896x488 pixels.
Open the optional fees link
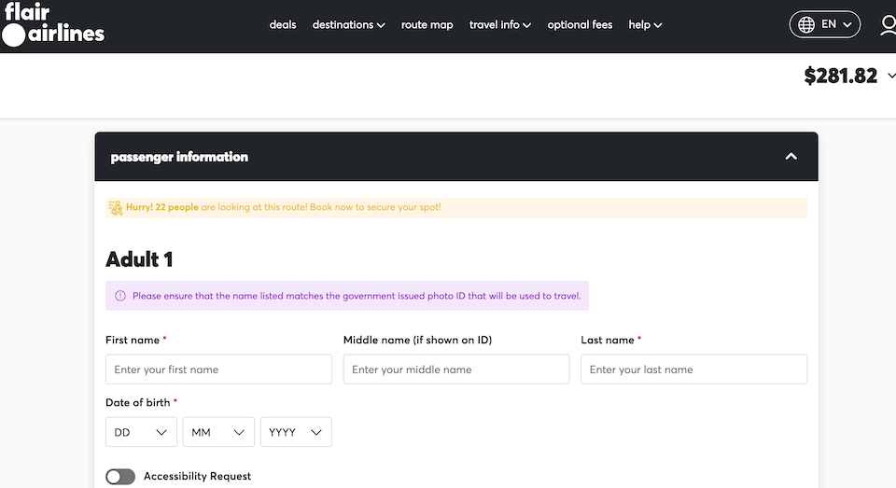click(580, 25)
